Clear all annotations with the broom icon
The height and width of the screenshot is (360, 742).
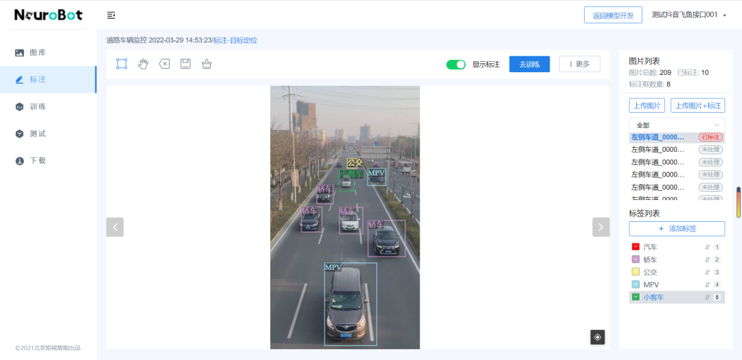pos(207,64)
